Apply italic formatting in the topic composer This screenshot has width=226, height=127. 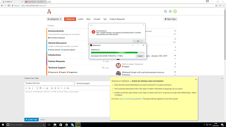32,88
